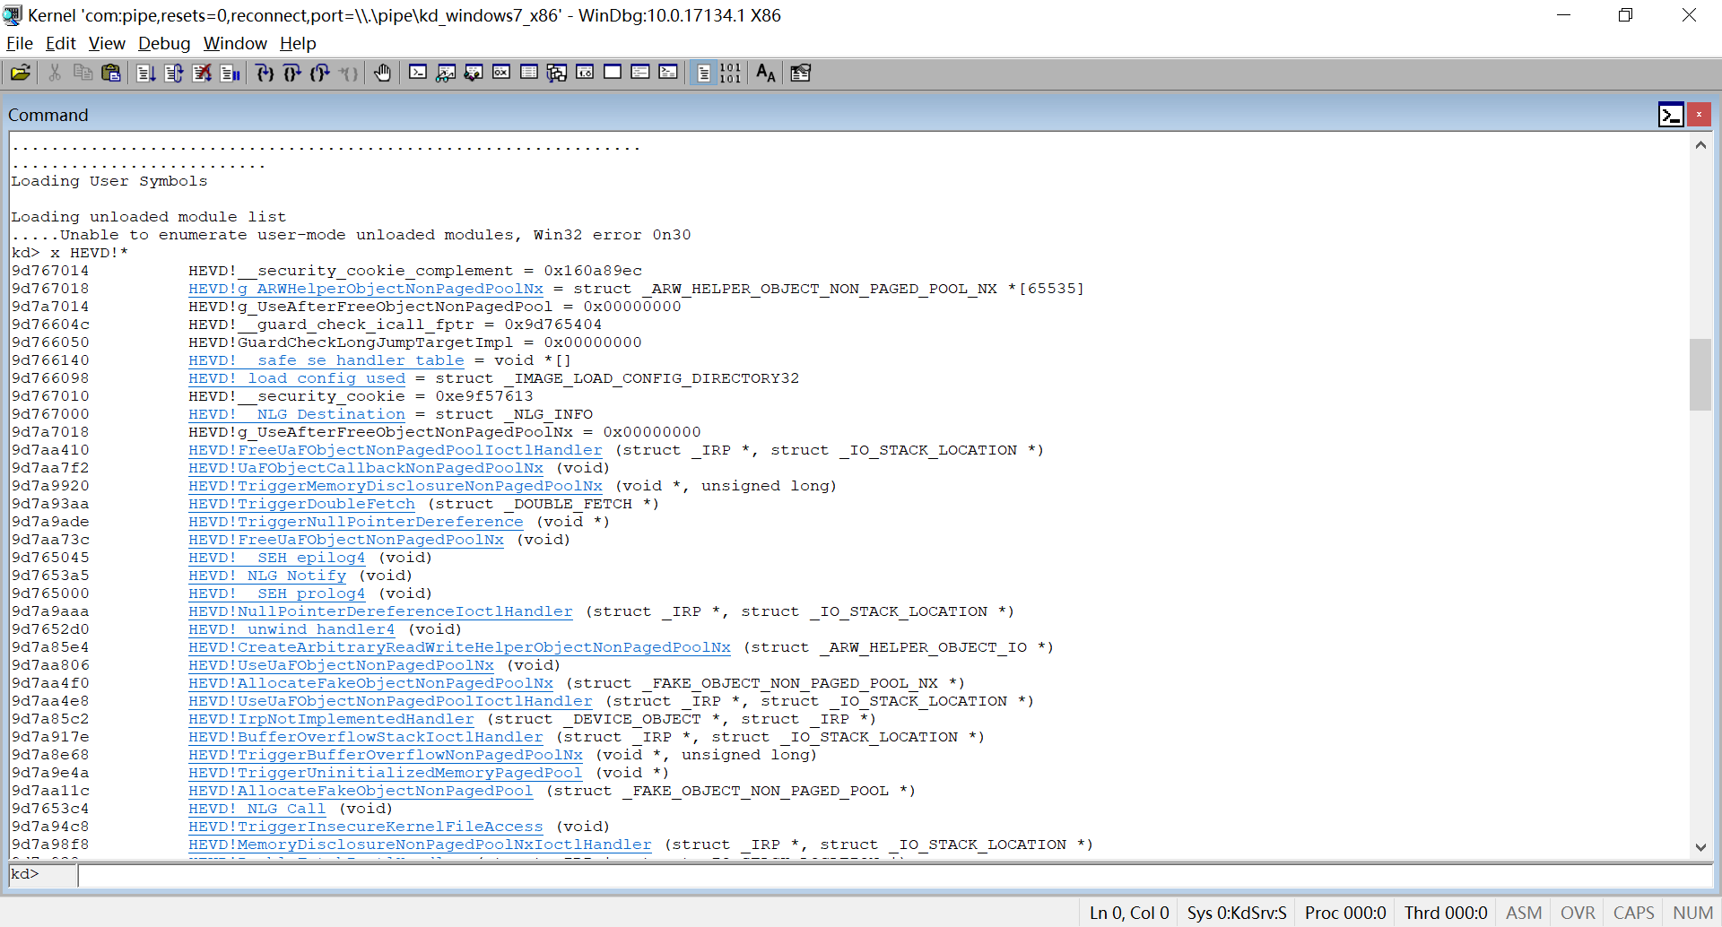Click the Step Into icon
Screen dimensions: 1722x927
tap(265, 74)
